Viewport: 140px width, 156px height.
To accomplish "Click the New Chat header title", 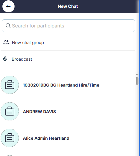I will tap(68, 6).
